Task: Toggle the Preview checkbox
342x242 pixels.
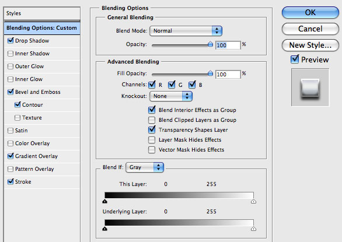Action: [x=295, y=59]
